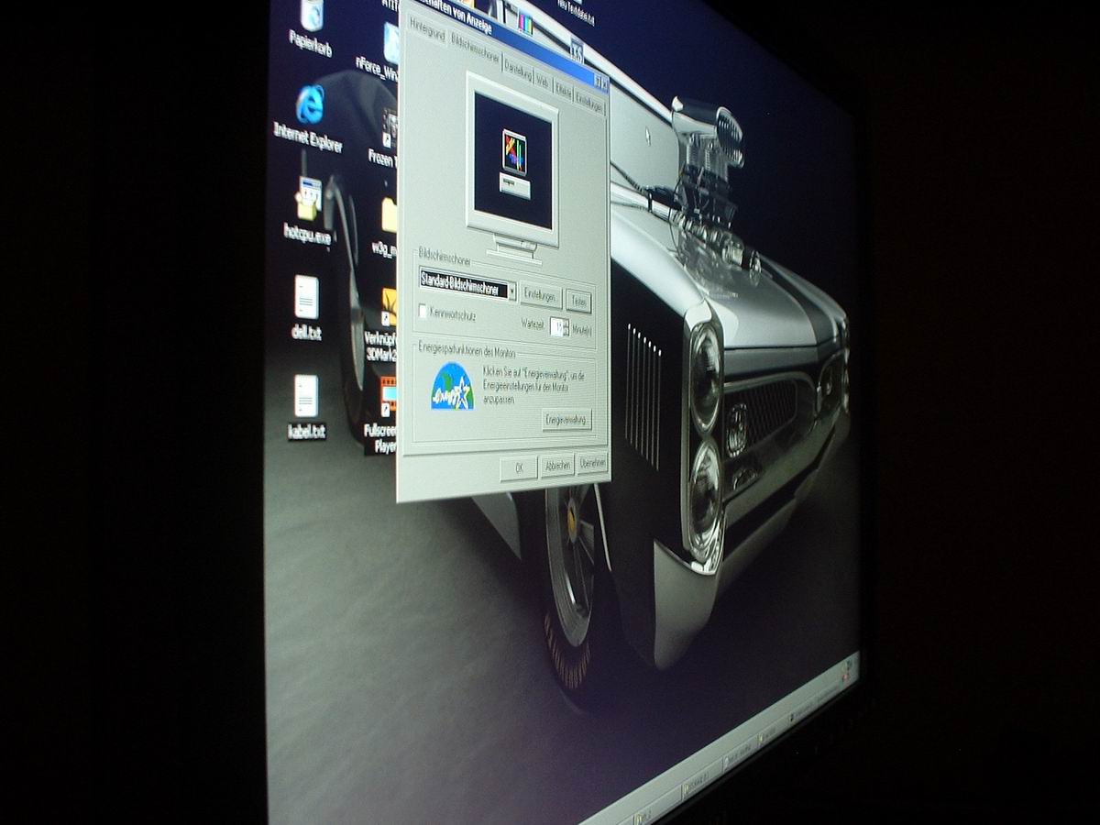This screenshot has height=825, width=1100.
Task: Open the Web tab
Action: coord(543,82)
